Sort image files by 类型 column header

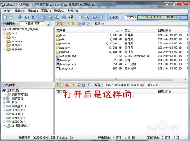point(139,30)
